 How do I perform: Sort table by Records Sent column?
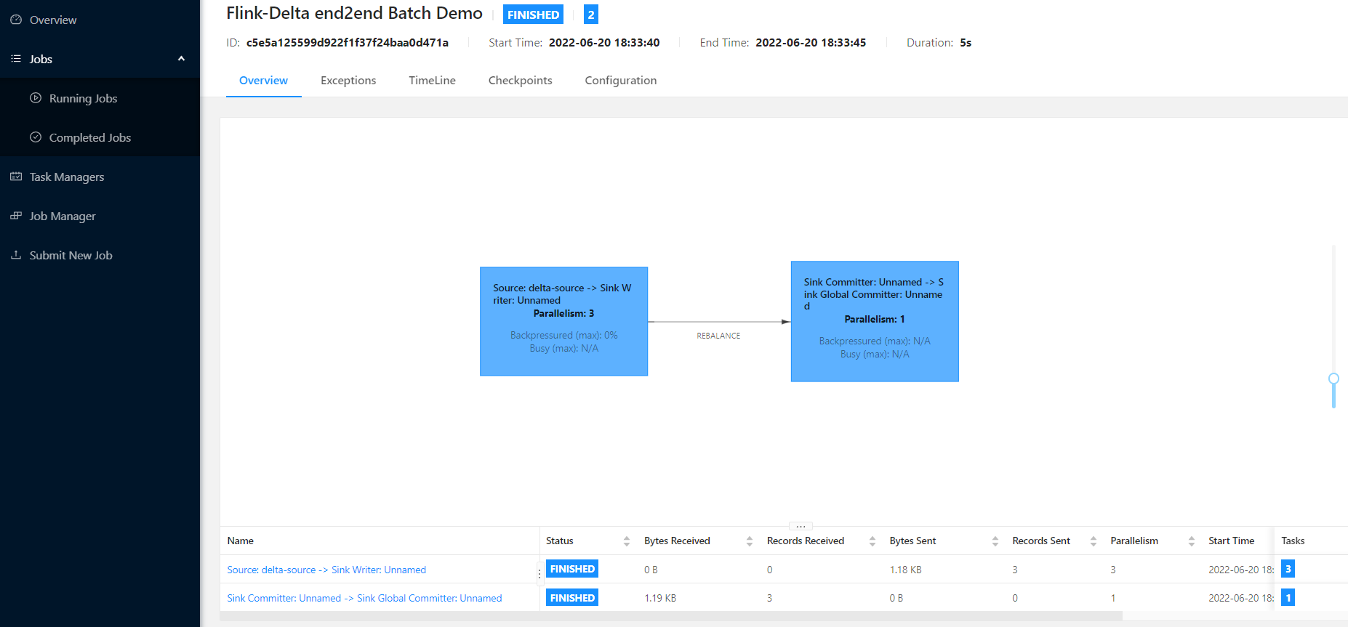[1094, 541]
